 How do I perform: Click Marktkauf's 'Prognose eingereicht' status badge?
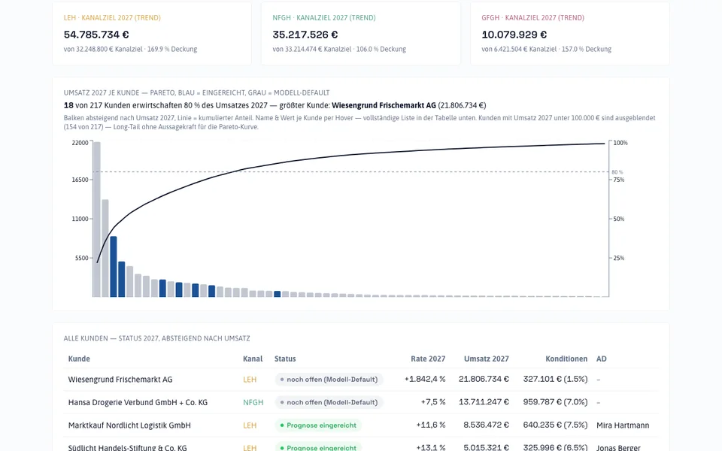pos(318,425)
